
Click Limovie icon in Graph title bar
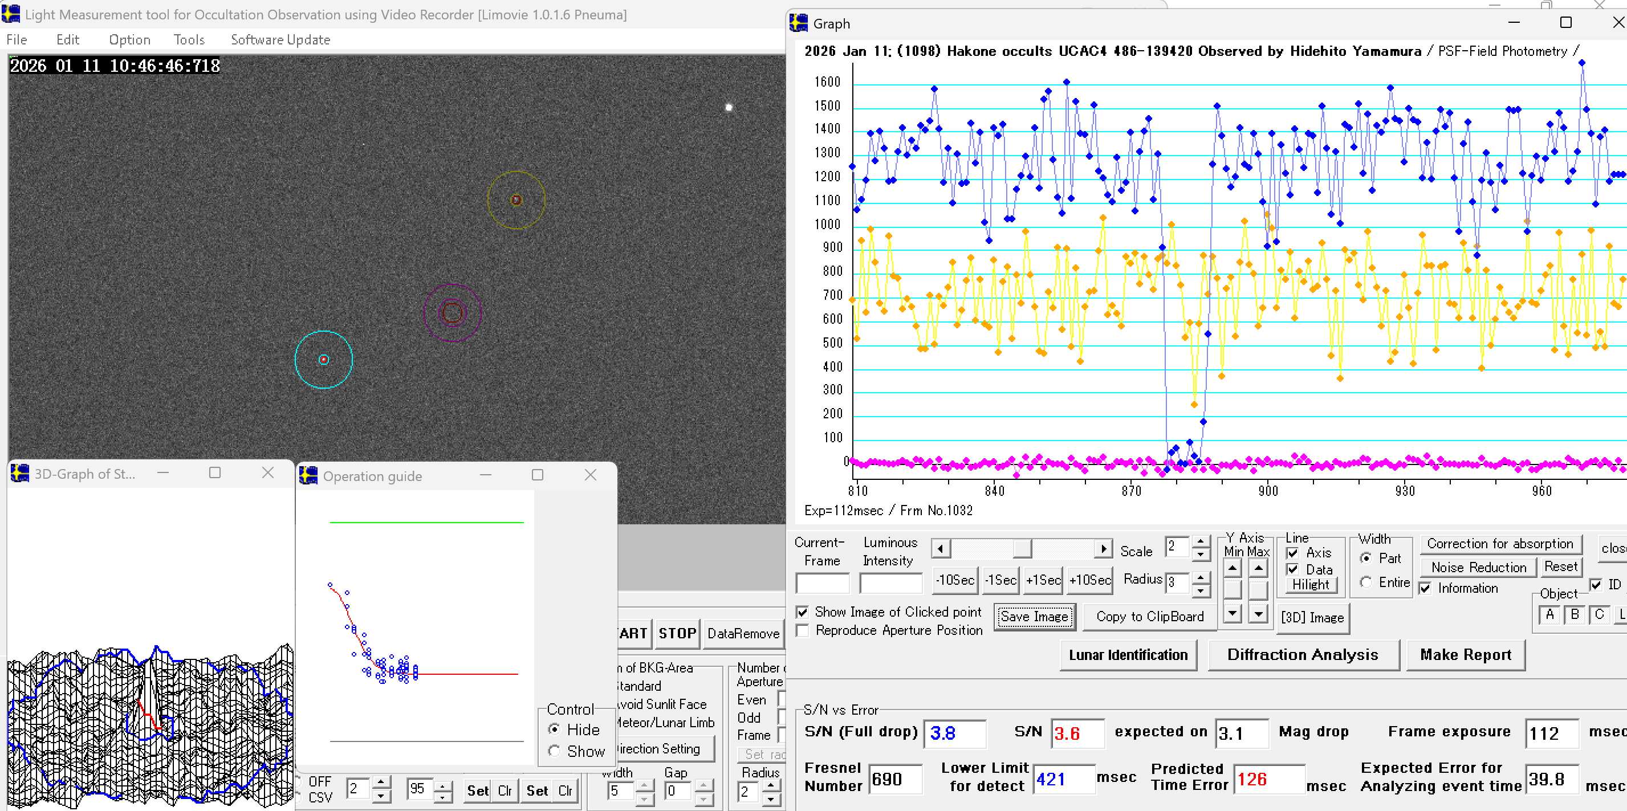(798, 23)
